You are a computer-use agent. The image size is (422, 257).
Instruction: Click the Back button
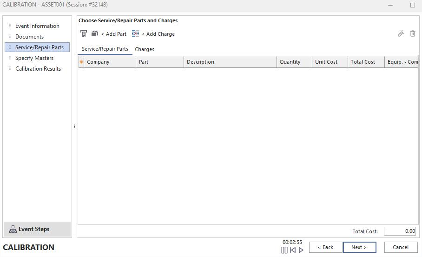click(326, 247)
